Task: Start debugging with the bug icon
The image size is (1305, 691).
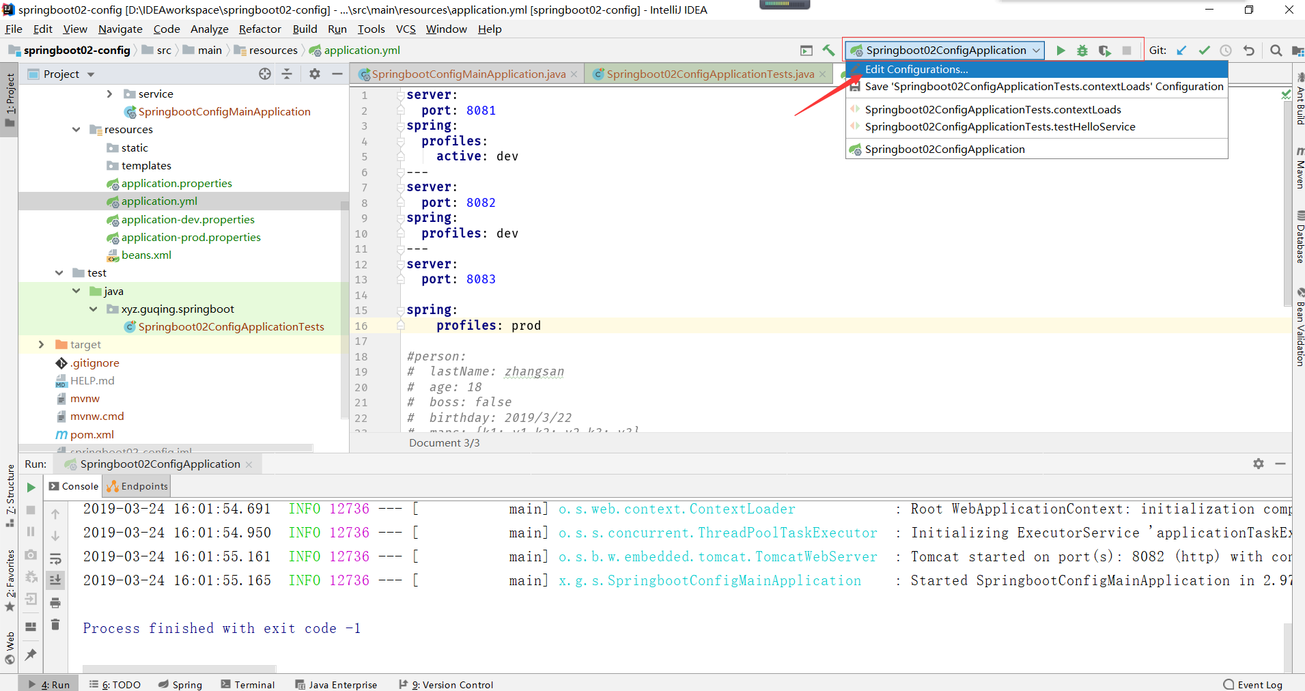Action: pos(1082,51)
